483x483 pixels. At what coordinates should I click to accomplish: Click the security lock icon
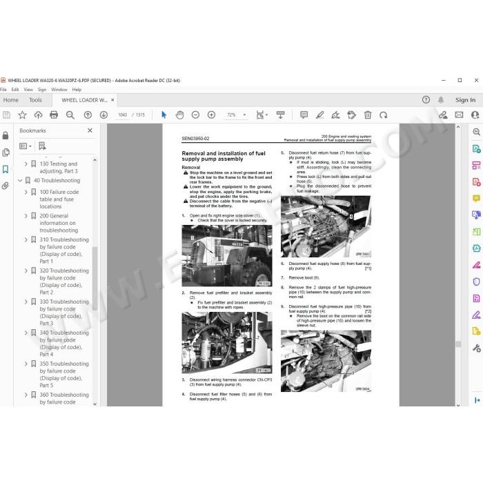click(6, 135)
